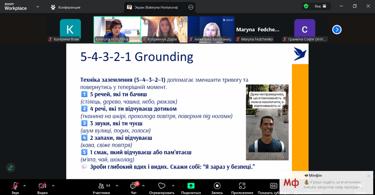Click the green shield encryption icon
Image resolution: width=375 pixels, height=195 pixels.
click(x=306, y=6)
